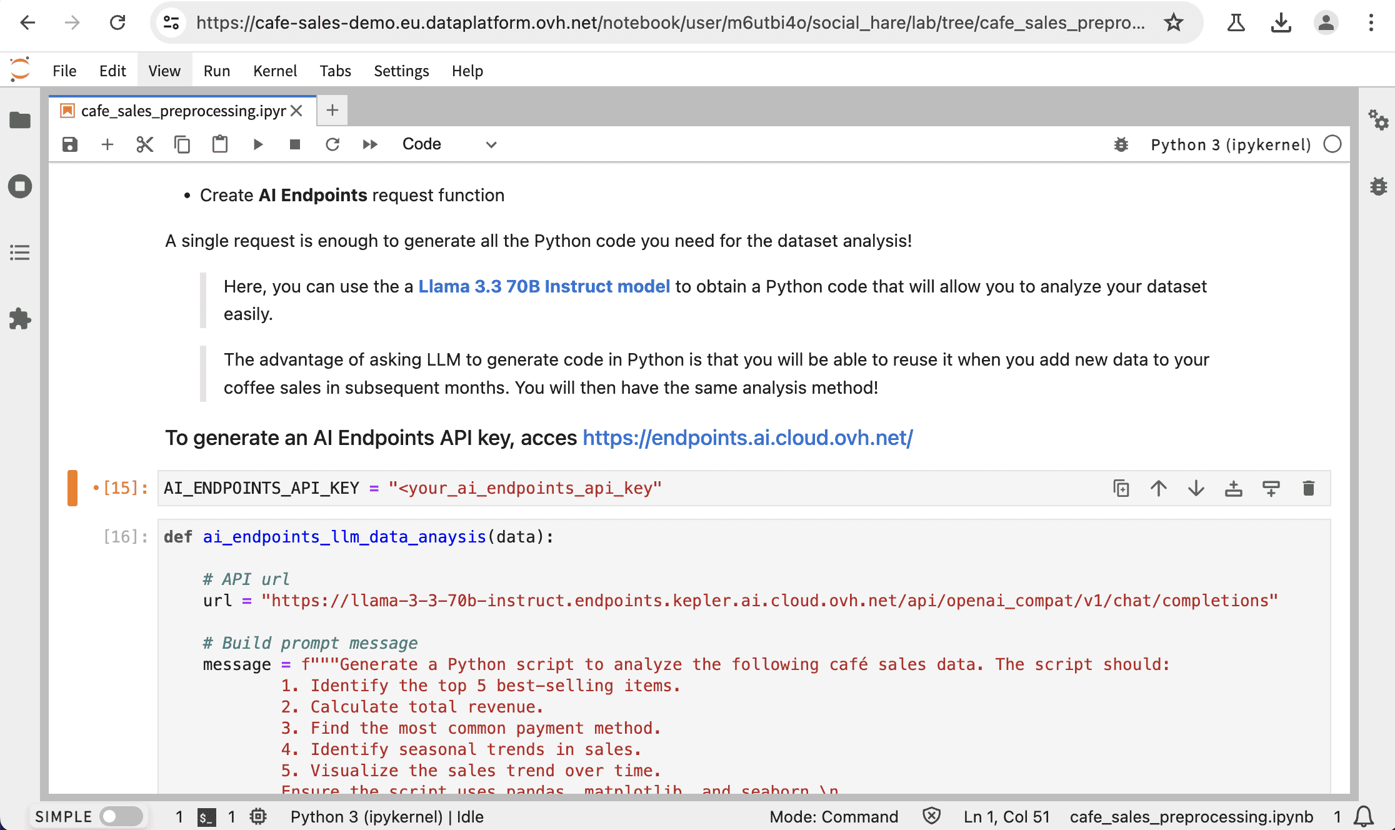The width and height of the screenshot is (1395, 830).
Task: Open Debugger panel in right sidebar
Action: coord(1378,186)
